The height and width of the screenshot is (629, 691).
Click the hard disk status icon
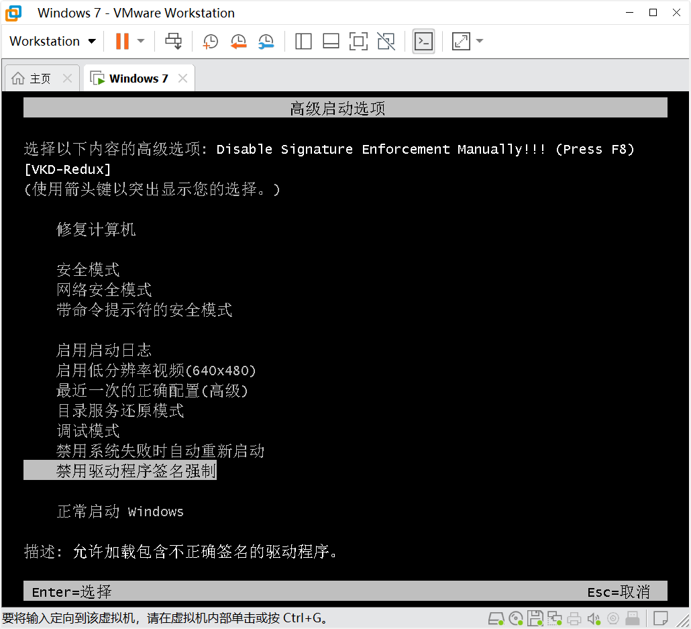[496, 618]
